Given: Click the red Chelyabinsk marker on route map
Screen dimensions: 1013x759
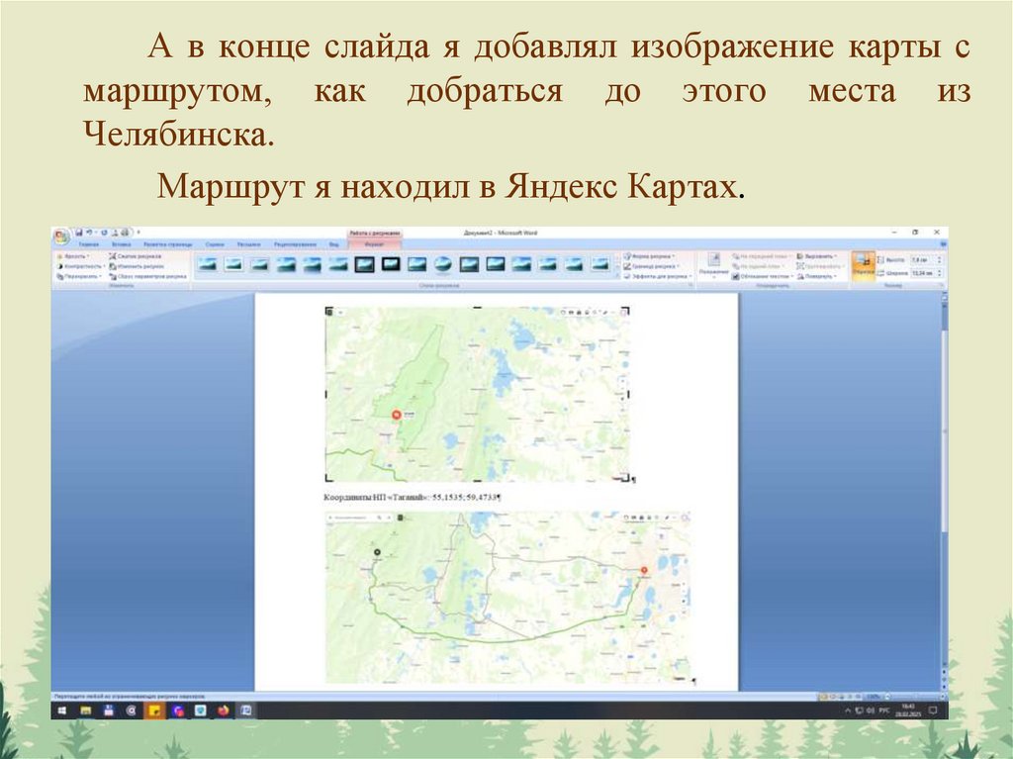Looking at the screenshot, I should pos(643,571).
